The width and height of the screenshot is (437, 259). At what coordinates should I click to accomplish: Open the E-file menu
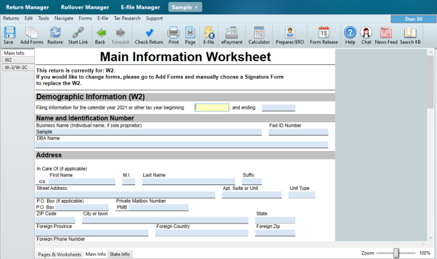point(103,18)
